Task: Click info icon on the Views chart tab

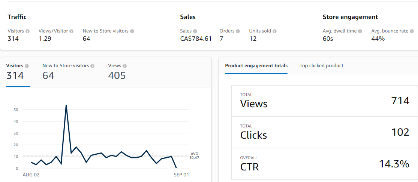Action: click(x=125, y=66)
